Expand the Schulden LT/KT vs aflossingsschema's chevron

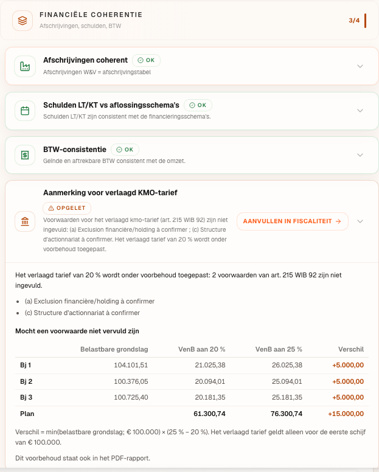[x=360, y=111]
